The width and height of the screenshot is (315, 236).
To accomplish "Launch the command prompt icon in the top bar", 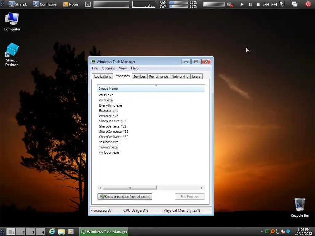I will pyautogui.click(x=88, y=4).
